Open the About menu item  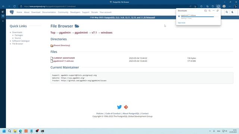27,12
